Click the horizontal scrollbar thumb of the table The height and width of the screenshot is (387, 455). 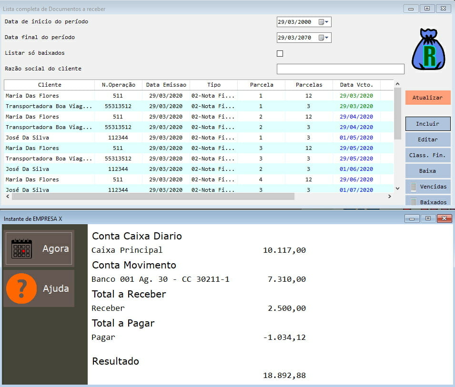(153, 197)
